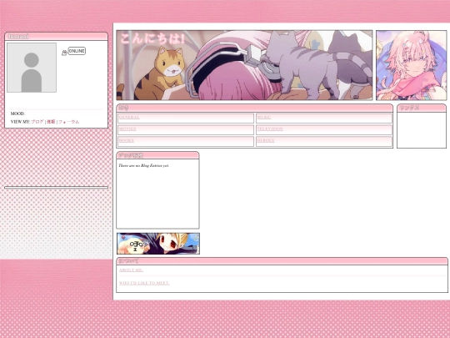Click the small chibi anime banner image
This screenshot has height=338, width=450.
(x=158, y=244)
